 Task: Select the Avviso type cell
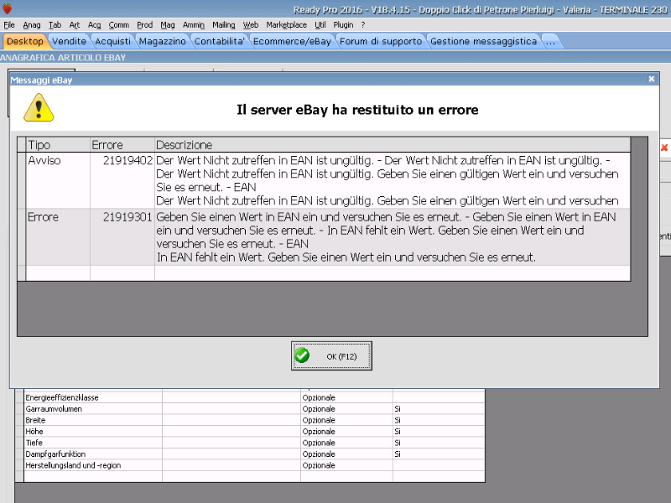58,180
